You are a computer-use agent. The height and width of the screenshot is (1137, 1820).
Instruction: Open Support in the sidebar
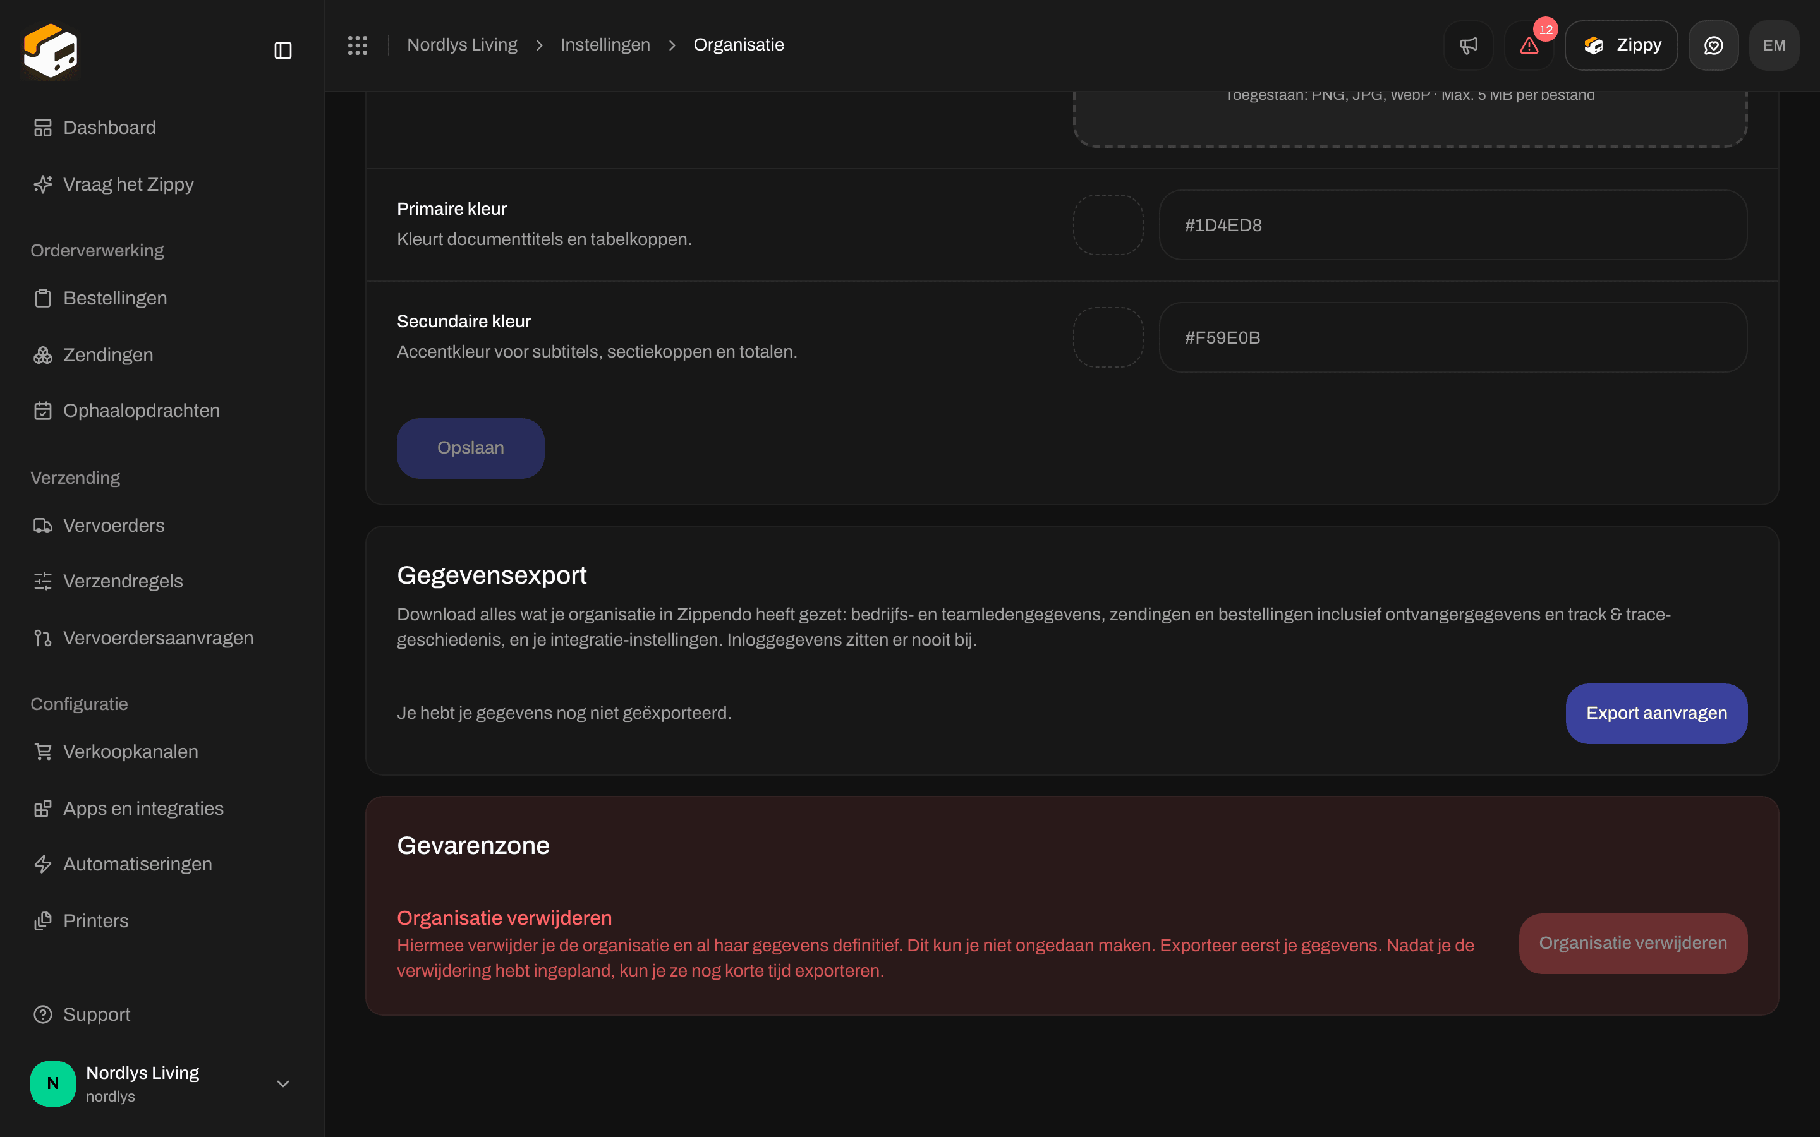coord(162,1014)
